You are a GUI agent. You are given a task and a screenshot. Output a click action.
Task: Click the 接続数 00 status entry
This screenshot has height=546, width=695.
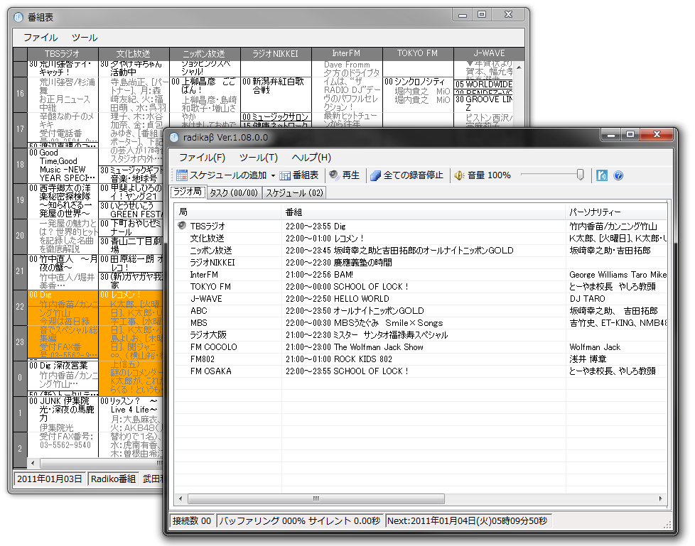[x=192, y=520]
